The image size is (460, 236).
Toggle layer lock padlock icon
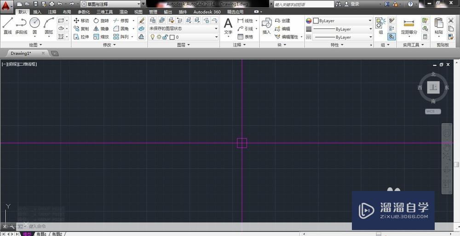165,37
